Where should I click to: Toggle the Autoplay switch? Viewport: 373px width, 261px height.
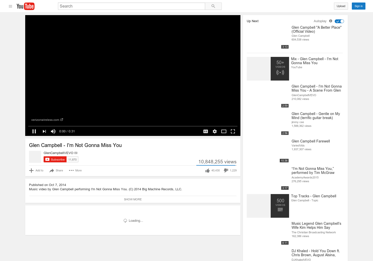click(x=339, y=21)
